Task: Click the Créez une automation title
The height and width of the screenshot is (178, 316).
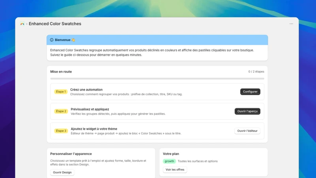Action: [x=86, y=90]
